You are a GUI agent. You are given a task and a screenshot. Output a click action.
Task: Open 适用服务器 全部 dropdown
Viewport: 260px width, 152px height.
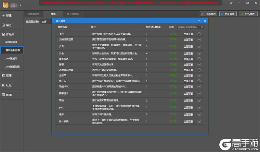[x=46, y=21]
